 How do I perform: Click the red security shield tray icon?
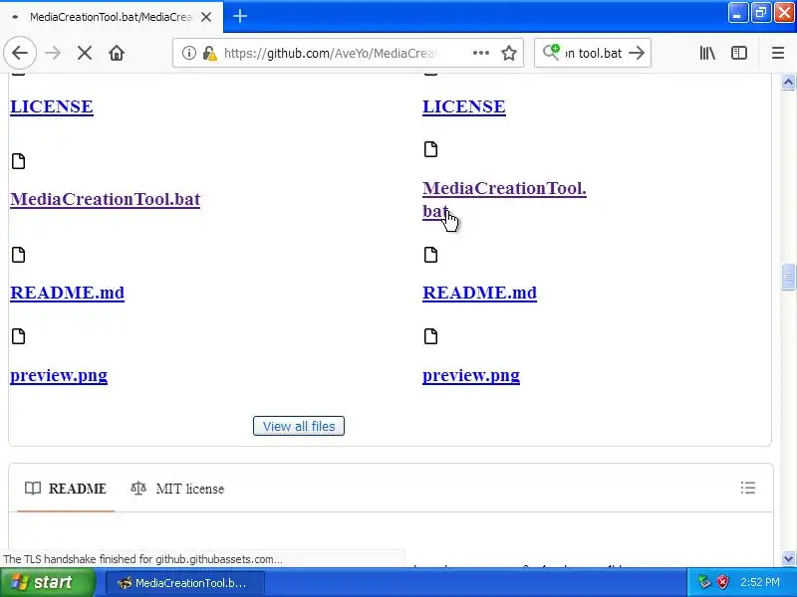point(722,582)
